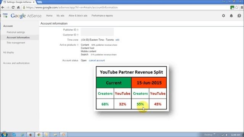Screen dimensions: 244x137
Task: Reload the AdSense page
Action: click(13, 8)
